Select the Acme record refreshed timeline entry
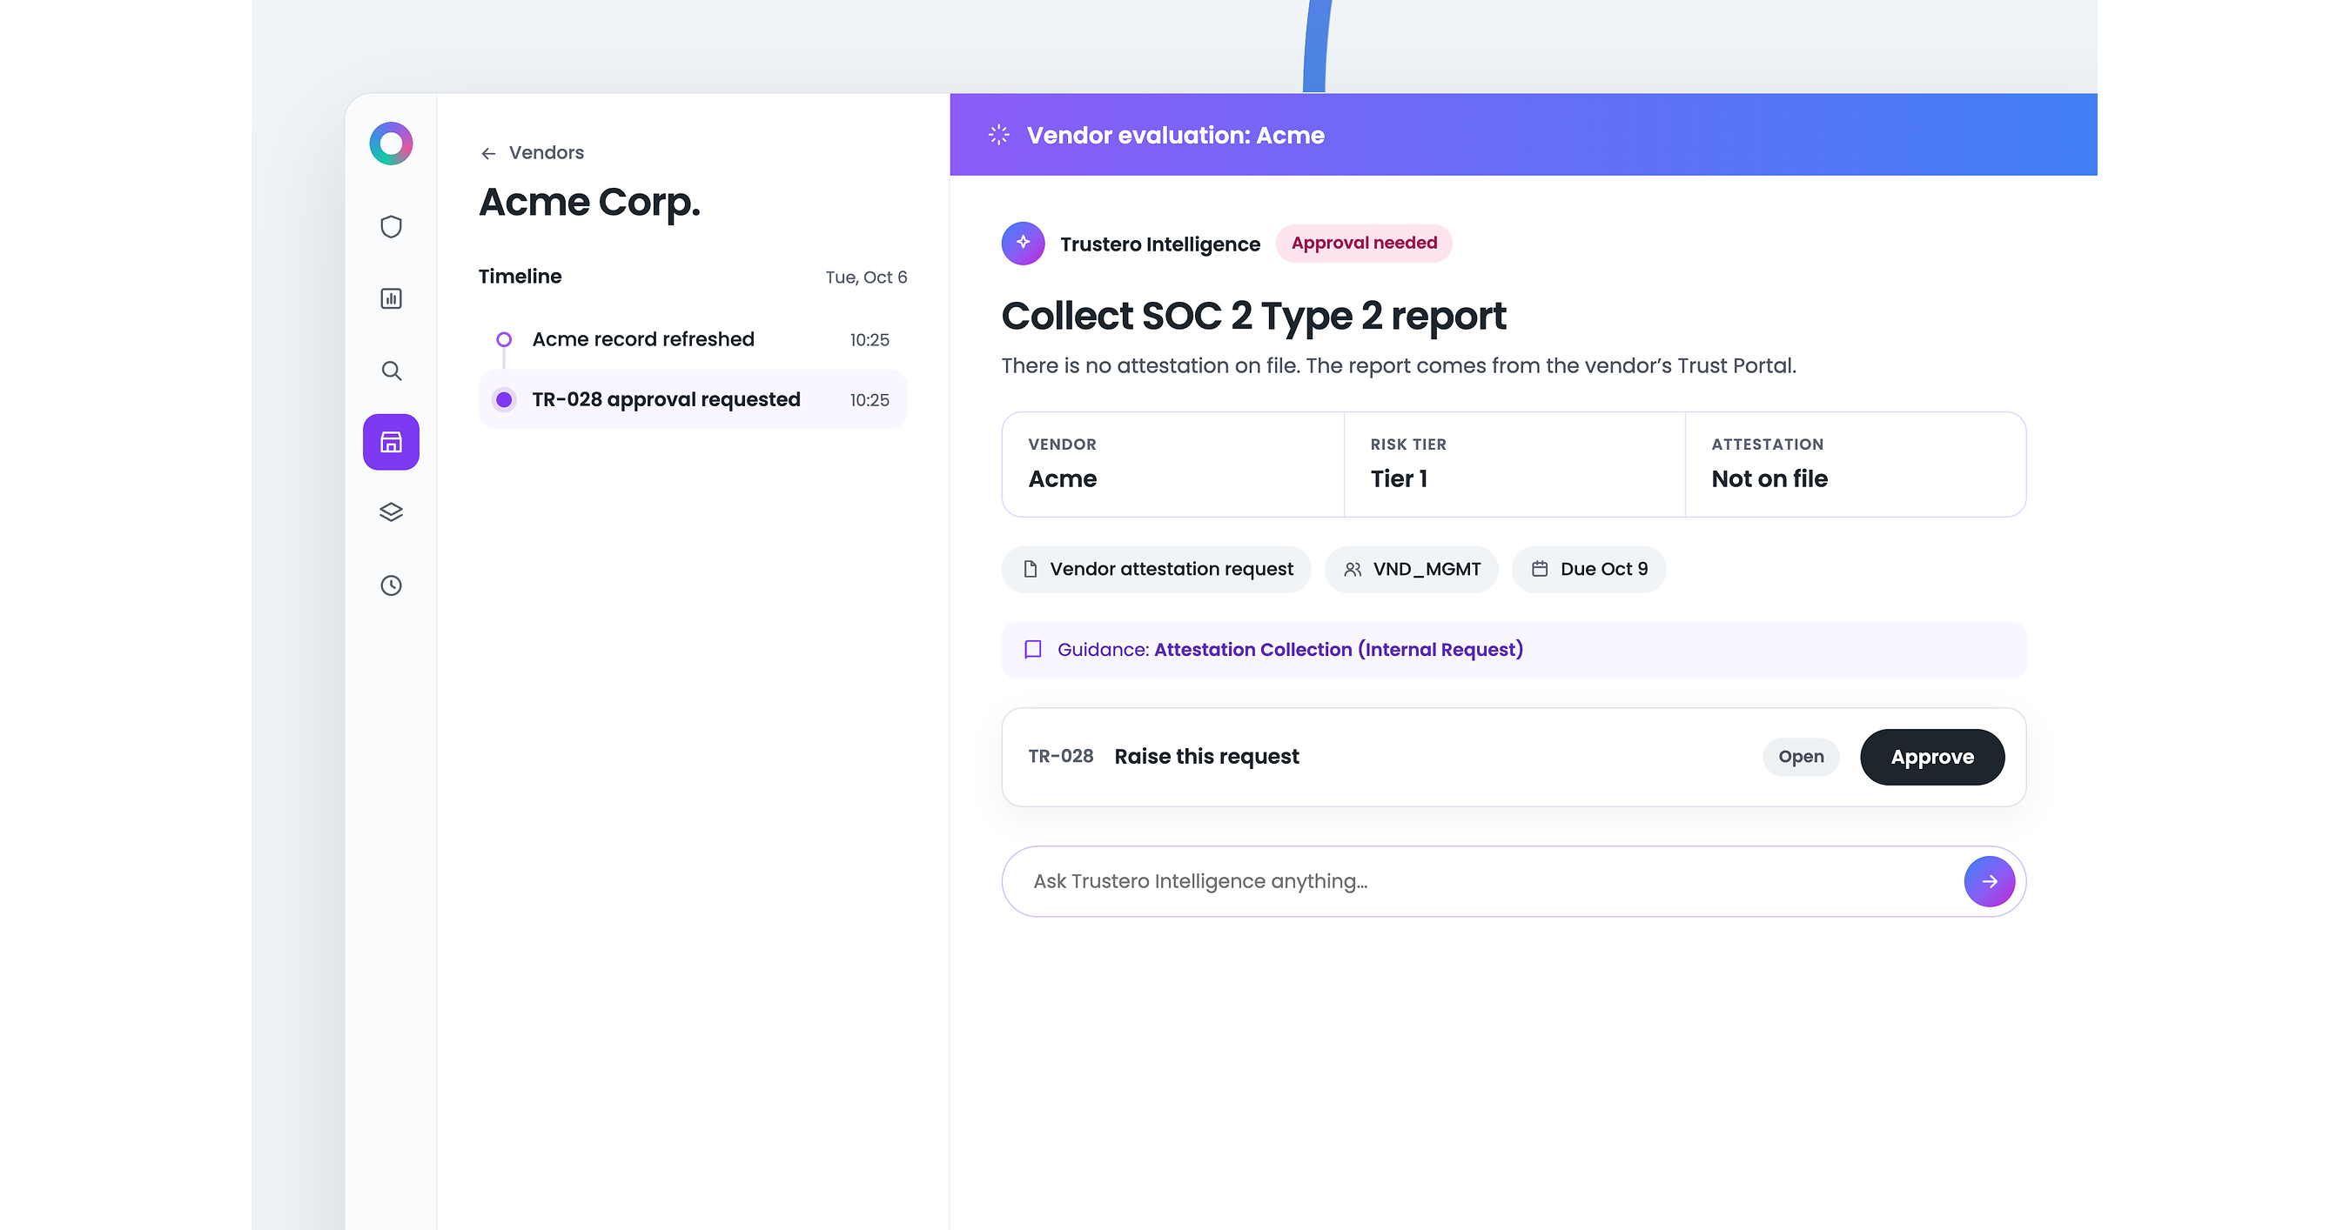The height and width of the screenshot is (1230, 2350). pos(693,339)
